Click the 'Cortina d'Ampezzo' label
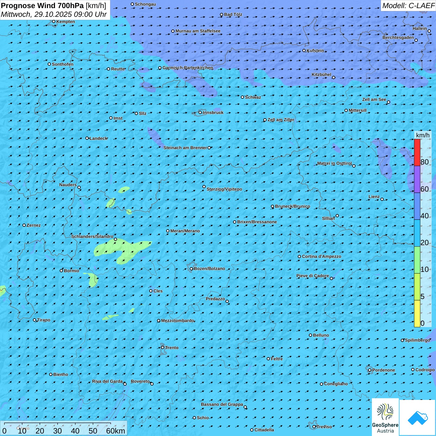Screen dimensions: 436x436 (322, 256)
